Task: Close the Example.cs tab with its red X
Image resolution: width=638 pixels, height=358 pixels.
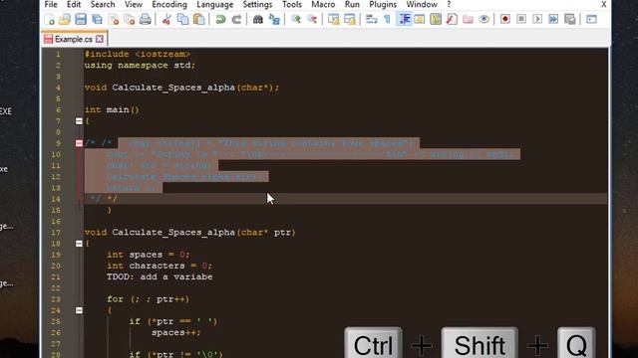Action: point(100,39)
